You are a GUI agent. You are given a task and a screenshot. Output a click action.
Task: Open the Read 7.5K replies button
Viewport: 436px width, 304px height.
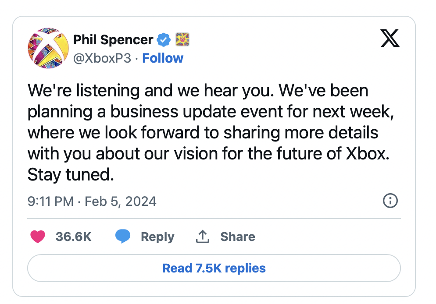click(214, 268)
